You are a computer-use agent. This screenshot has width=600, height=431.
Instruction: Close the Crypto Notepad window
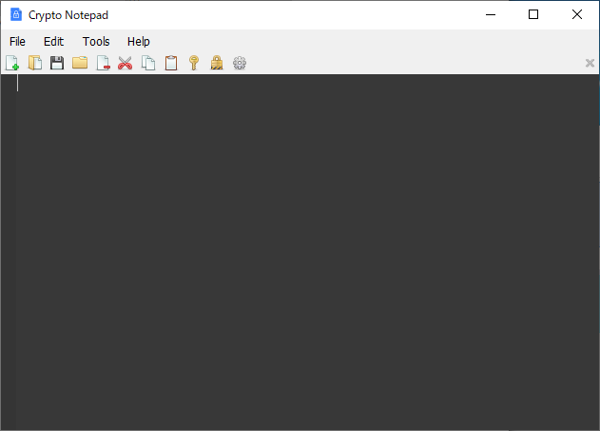pyautogui.click(x=577, y=14)
